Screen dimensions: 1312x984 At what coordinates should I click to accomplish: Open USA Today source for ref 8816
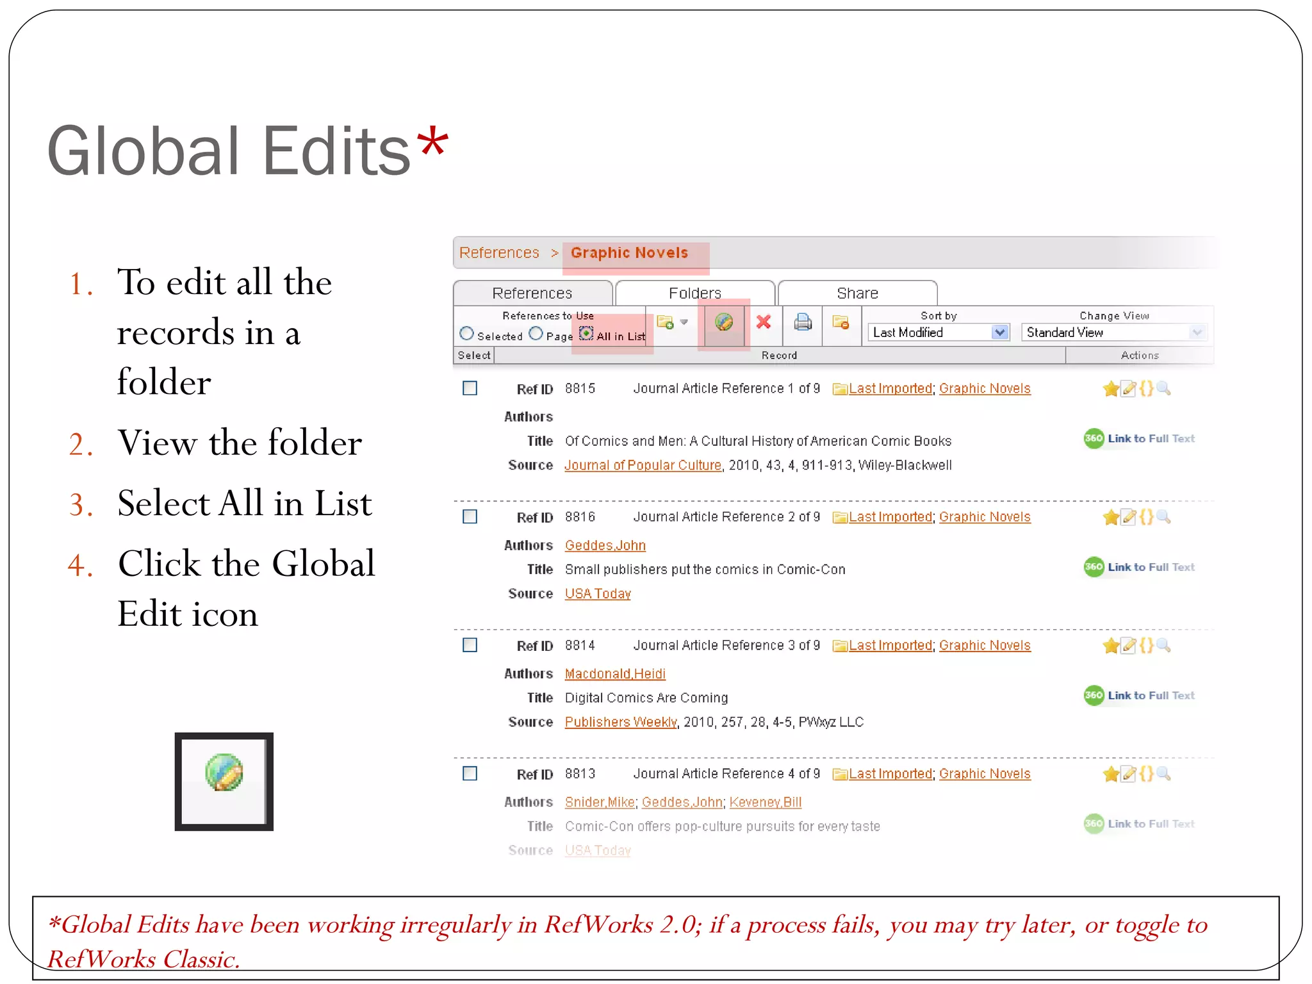coord(598,594)
